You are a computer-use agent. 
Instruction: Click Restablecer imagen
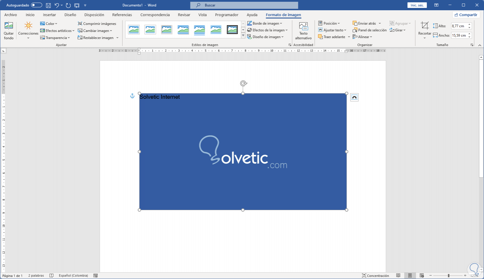(96, 38)
